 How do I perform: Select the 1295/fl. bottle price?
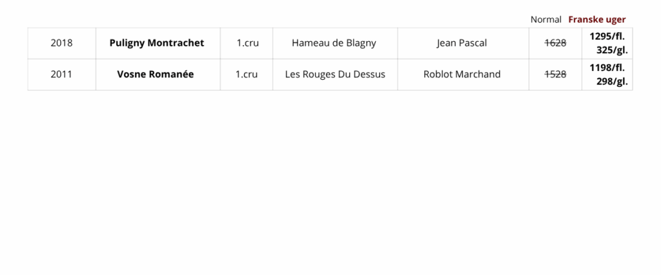click(607, 36)
